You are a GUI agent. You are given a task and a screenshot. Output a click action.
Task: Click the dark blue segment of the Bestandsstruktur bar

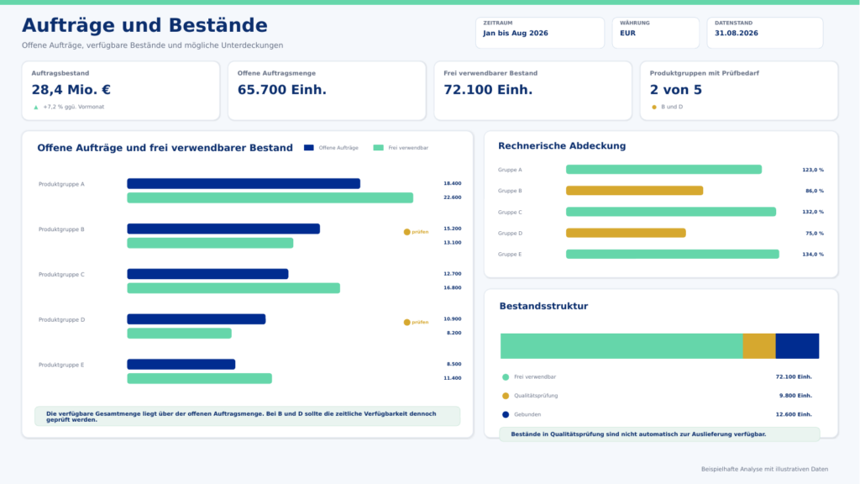[798, 346]
